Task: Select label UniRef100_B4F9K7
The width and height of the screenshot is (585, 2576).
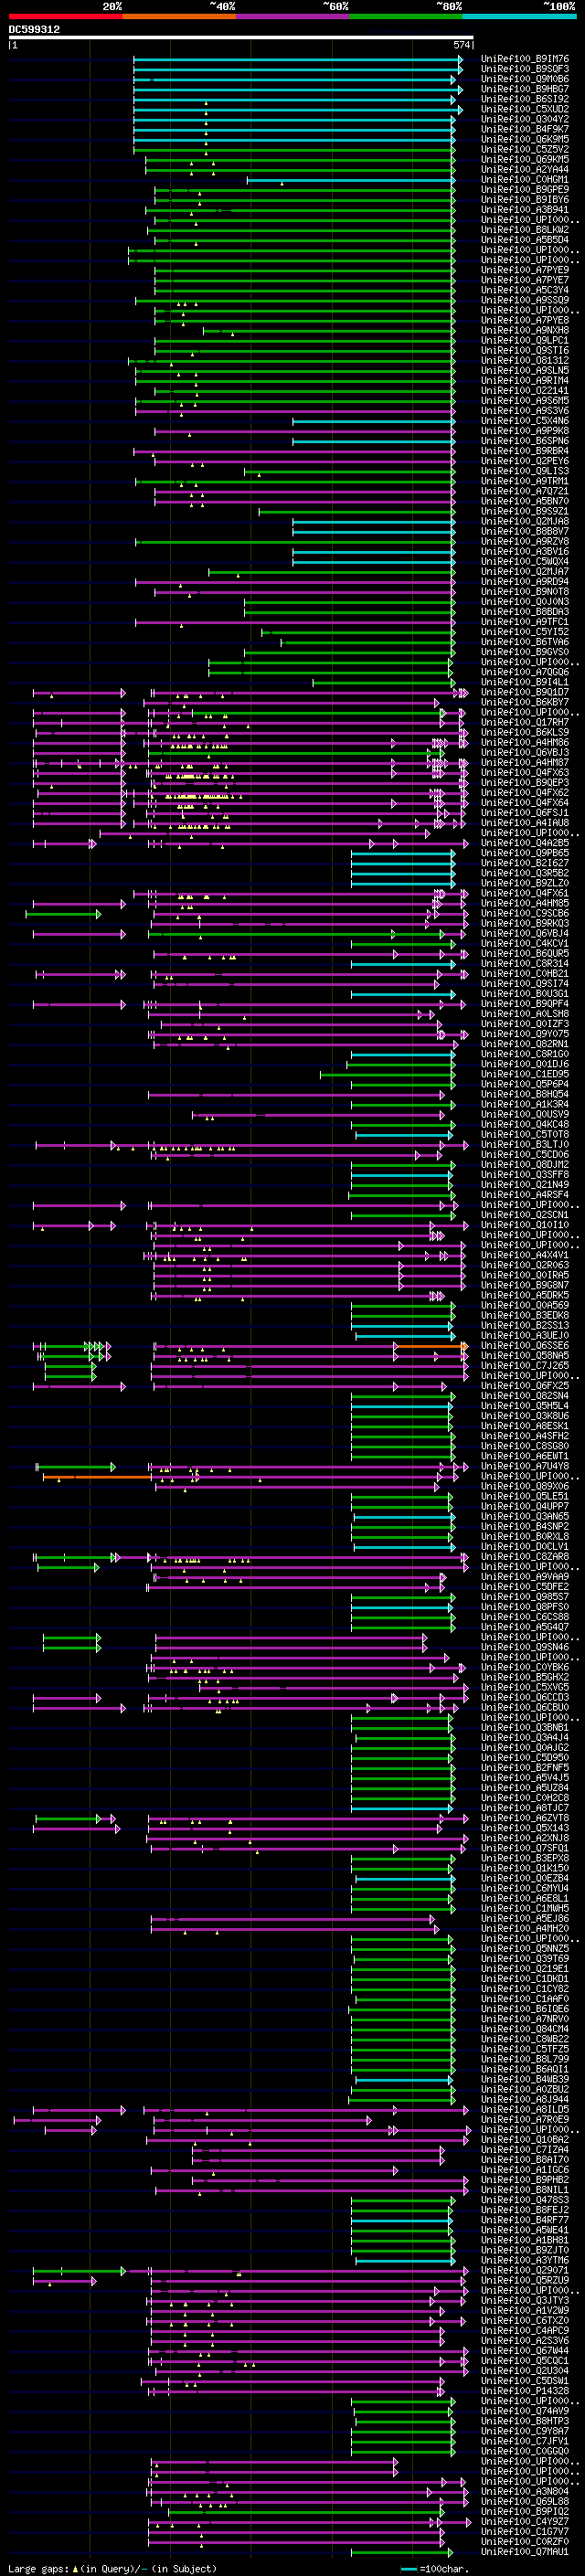Action: 525,129
